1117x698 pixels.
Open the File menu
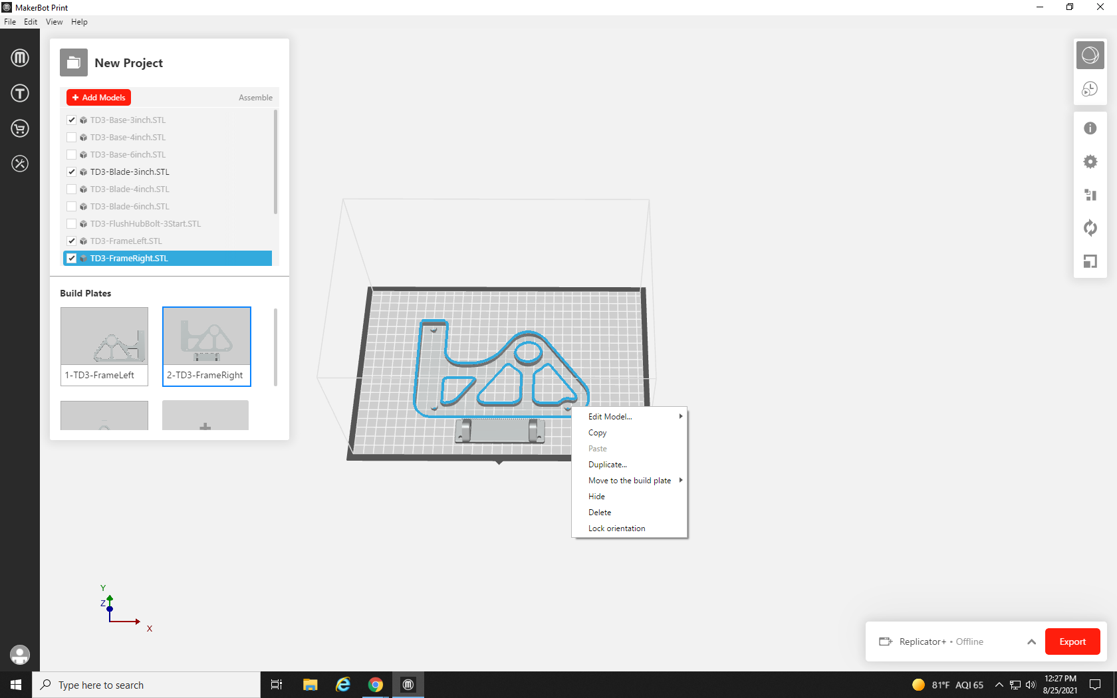[10, 22]
